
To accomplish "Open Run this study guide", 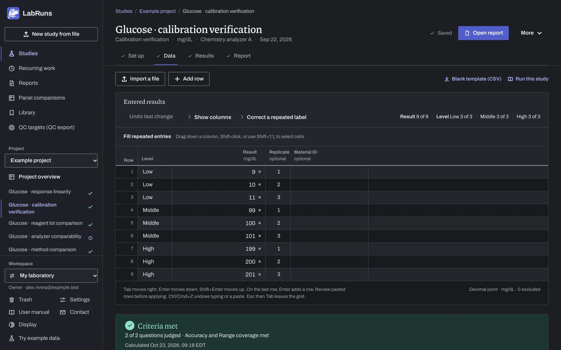I will pyautogui.click(x=528, y=79).
